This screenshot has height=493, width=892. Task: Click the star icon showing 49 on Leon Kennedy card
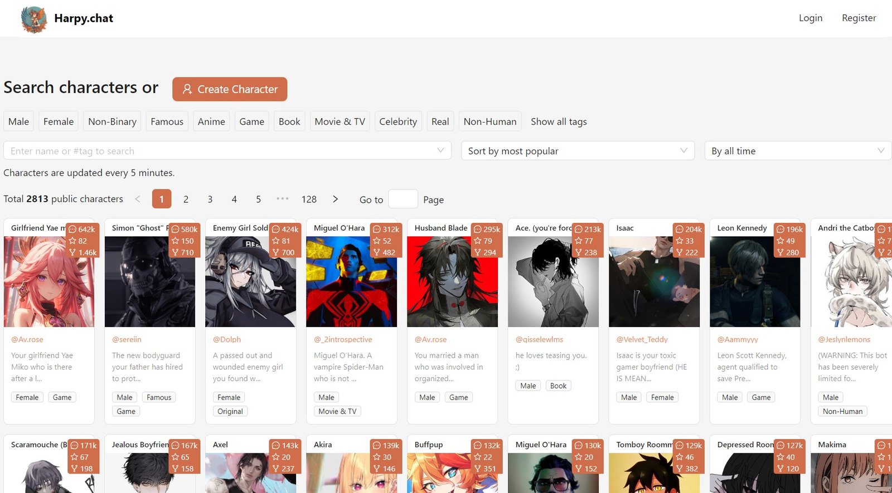pos(780,241)
